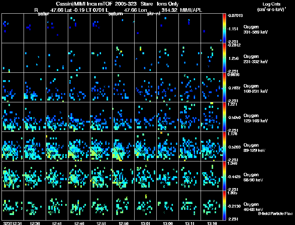Click the Oxygen 331-589 keV panel at 12:31

(13, 28)
